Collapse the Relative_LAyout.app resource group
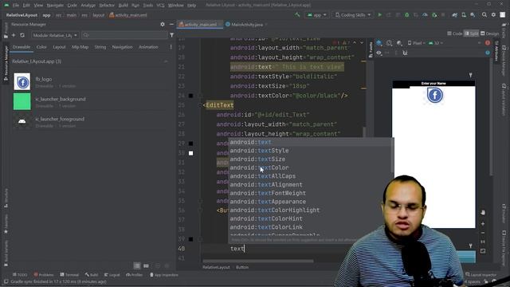 pyautogui.click(x=166, y=61)
